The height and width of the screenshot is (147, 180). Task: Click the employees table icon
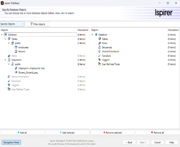pos(16,47)
